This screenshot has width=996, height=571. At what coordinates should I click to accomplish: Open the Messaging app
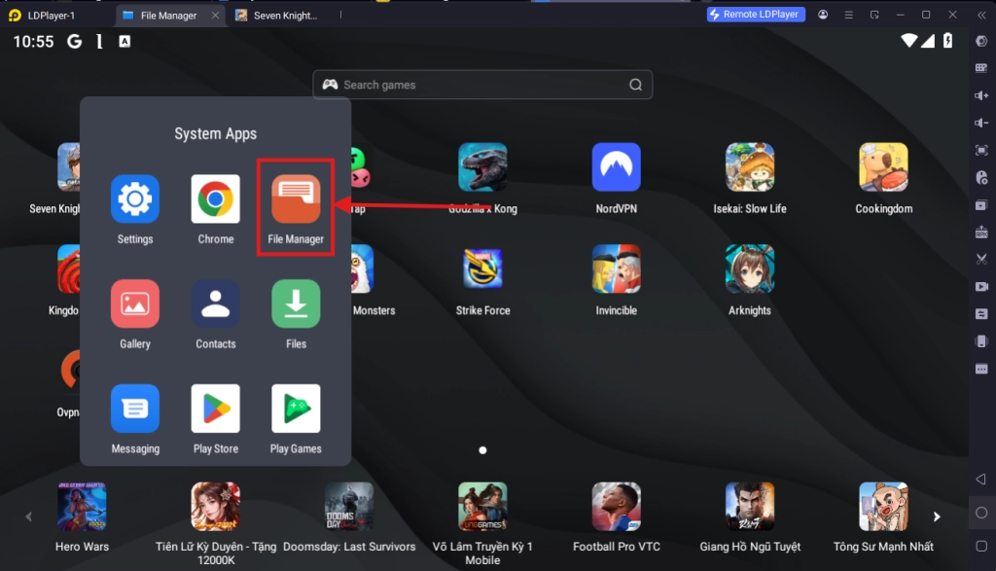[x=134, y=409]
